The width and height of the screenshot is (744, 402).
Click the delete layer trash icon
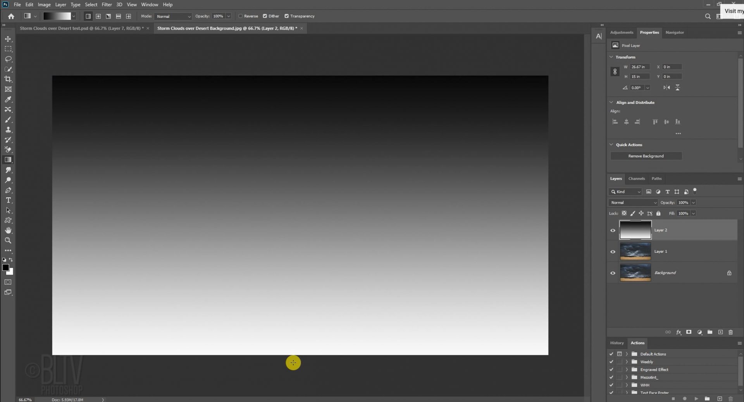coord(730,332)
